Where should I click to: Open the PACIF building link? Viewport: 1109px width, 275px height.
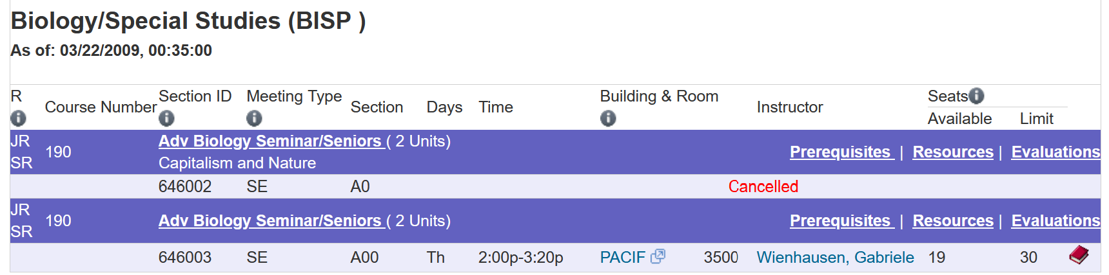[x=622, y=257]
